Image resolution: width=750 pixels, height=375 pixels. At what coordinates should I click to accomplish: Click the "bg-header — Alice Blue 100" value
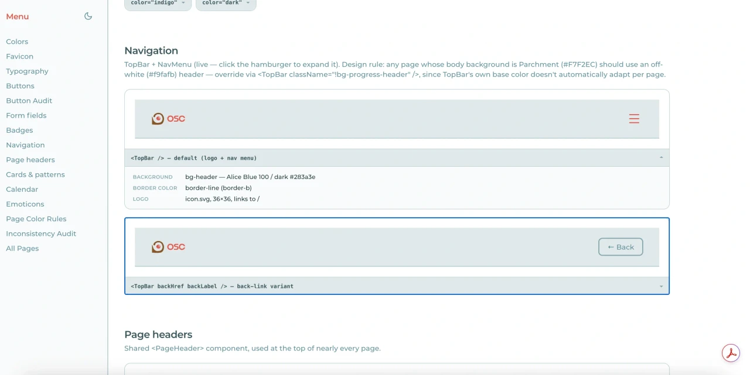250,177
